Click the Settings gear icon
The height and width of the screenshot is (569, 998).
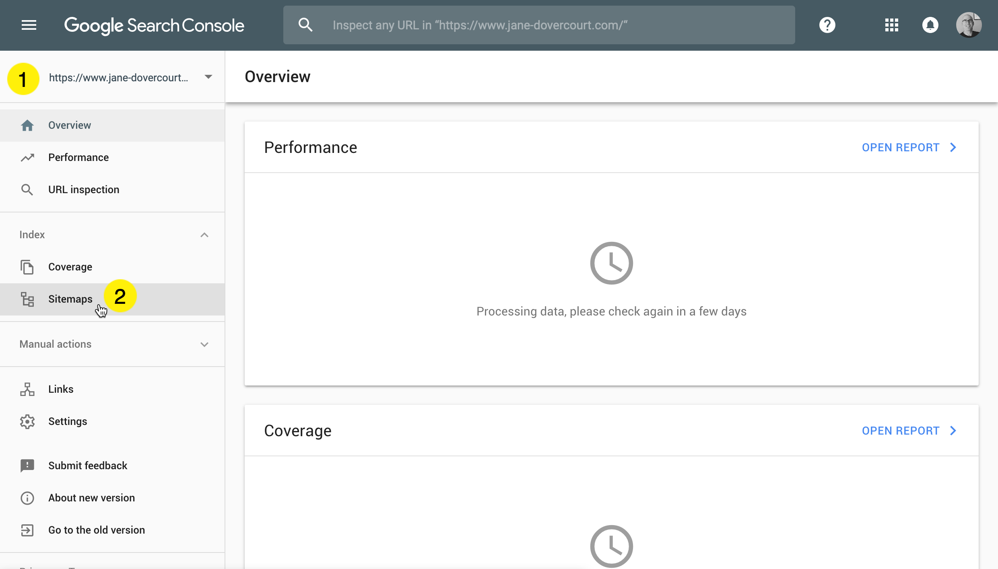(x=27, y=422)
